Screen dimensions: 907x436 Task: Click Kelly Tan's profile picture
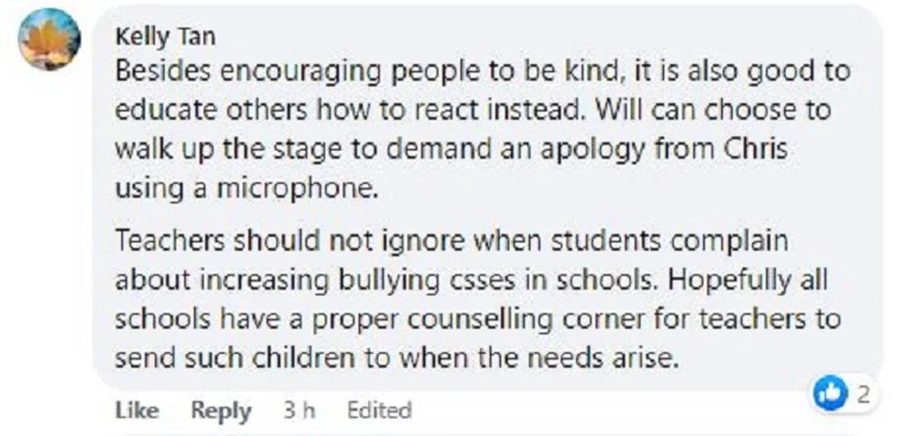pos(49,39)
